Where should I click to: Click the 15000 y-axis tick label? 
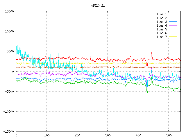9,11
